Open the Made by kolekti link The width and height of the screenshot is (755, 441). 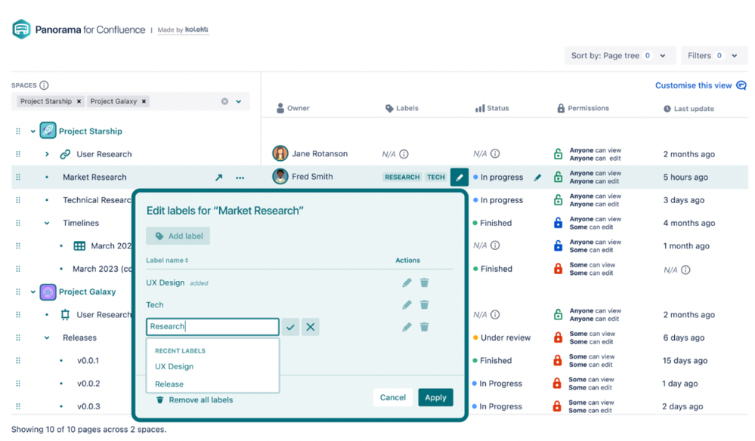(183, 29)
